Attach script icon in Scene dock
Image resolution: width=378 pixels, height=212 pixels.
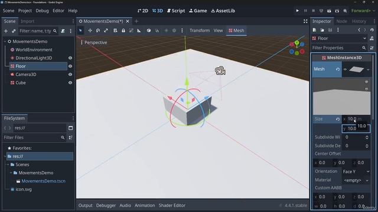(63, 31)
